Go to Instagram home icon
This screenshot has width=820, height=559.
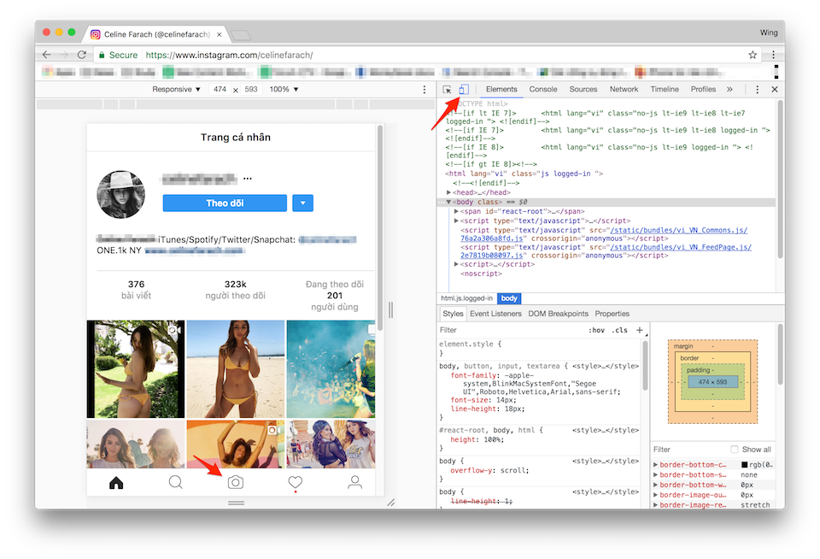click(116, 482)
